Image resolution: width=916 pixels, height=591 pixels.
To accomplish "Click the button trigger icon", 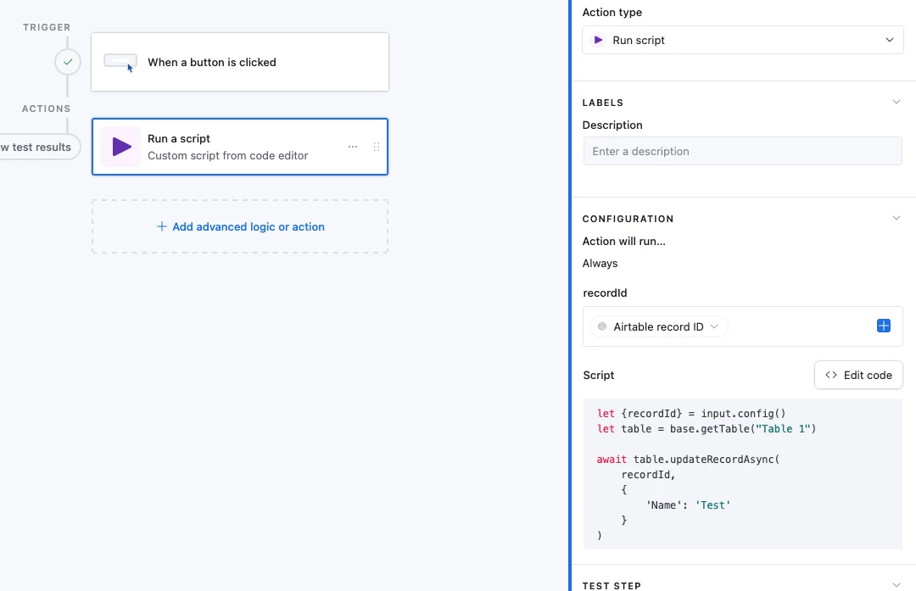I will (x=120, y=63).
